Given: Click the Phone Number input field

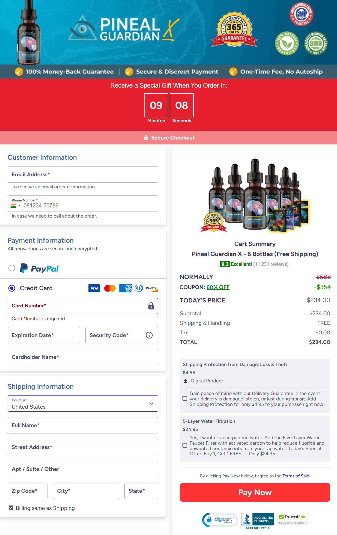Looking at the screenshot, I should coord(83,204).
